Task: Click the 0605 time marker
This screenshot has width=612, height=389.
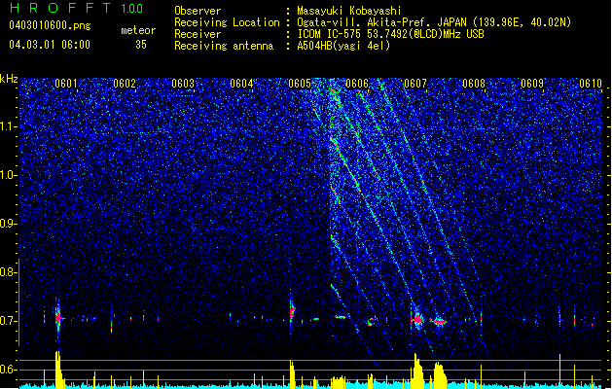Action: 300,84
